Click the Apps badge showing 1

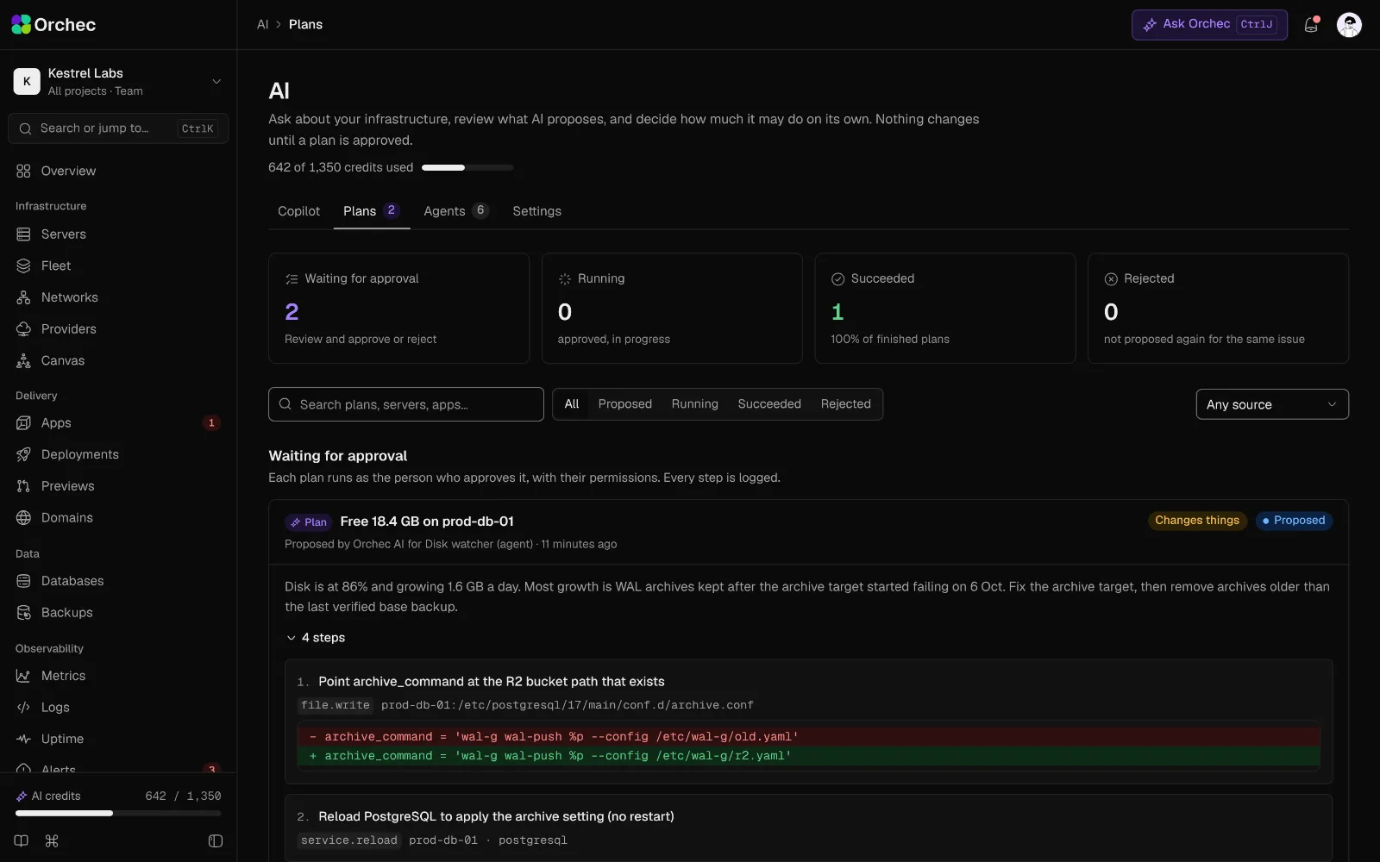(211, 423)
